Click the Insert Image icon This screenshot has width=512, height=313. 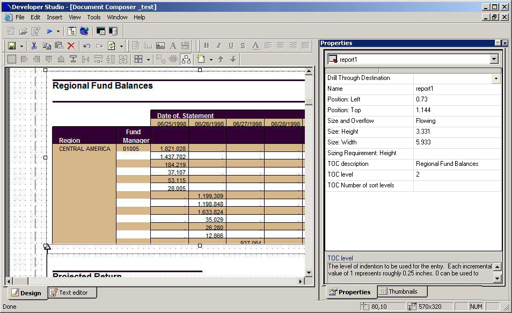click(160, 46)
